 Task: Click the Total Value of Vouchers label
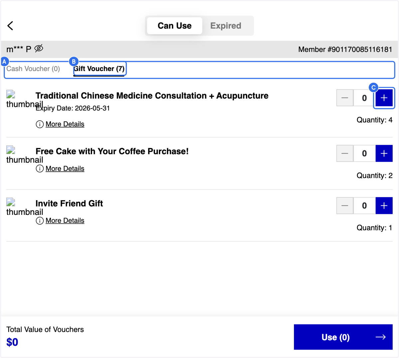point(45,329)
